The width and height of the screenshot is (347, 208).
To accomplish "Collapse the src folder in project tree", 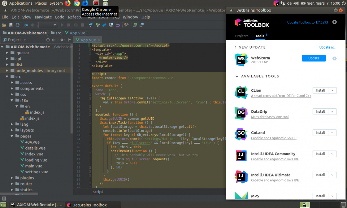I will point(7,77).
